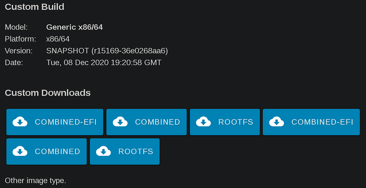The image size is (366, 188).
Task: Click the build date Tue, 08 Dec 2020
Action: [x=104, y=63]
